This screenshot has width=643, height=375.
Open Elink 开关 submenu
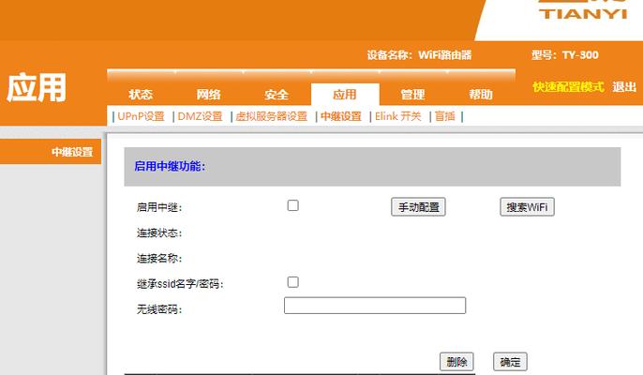pyautogui.click(x=397, y=116)
